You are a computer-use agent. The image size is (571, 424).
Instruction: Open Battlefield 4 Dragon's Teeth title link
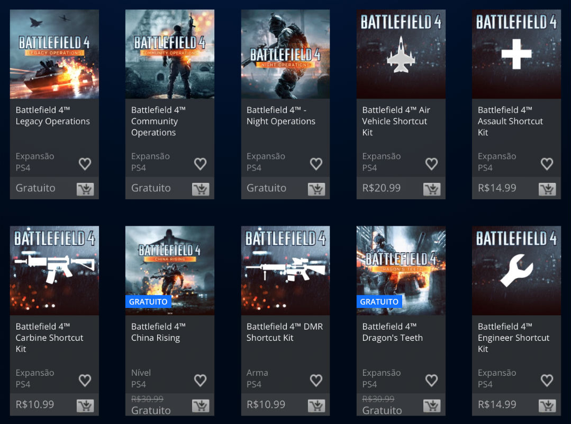[393, 332]
